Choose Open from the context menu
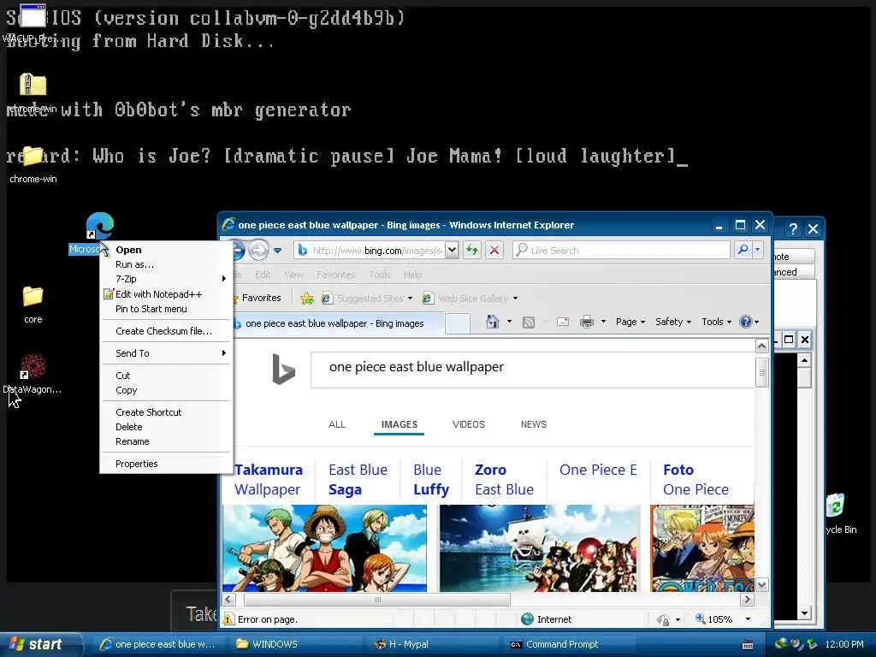 (x=165, y=250)
